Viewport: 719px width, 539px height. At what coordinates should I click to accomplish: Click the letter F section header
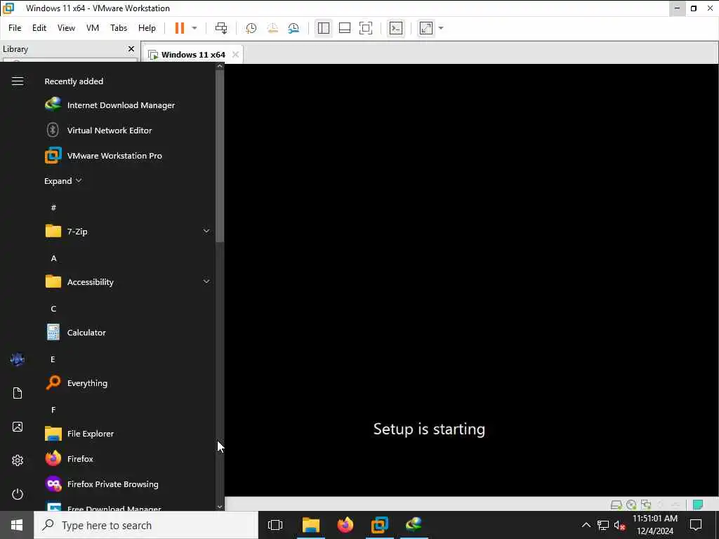[x=53, y=409]
